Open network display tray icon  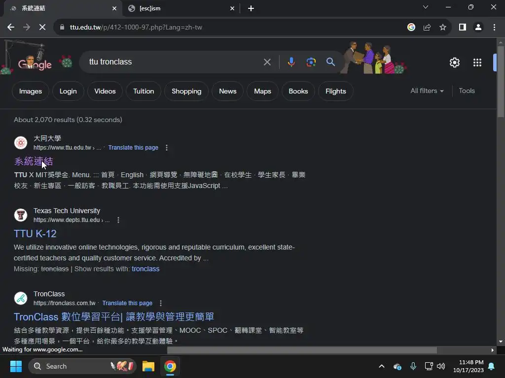[429, 366]
